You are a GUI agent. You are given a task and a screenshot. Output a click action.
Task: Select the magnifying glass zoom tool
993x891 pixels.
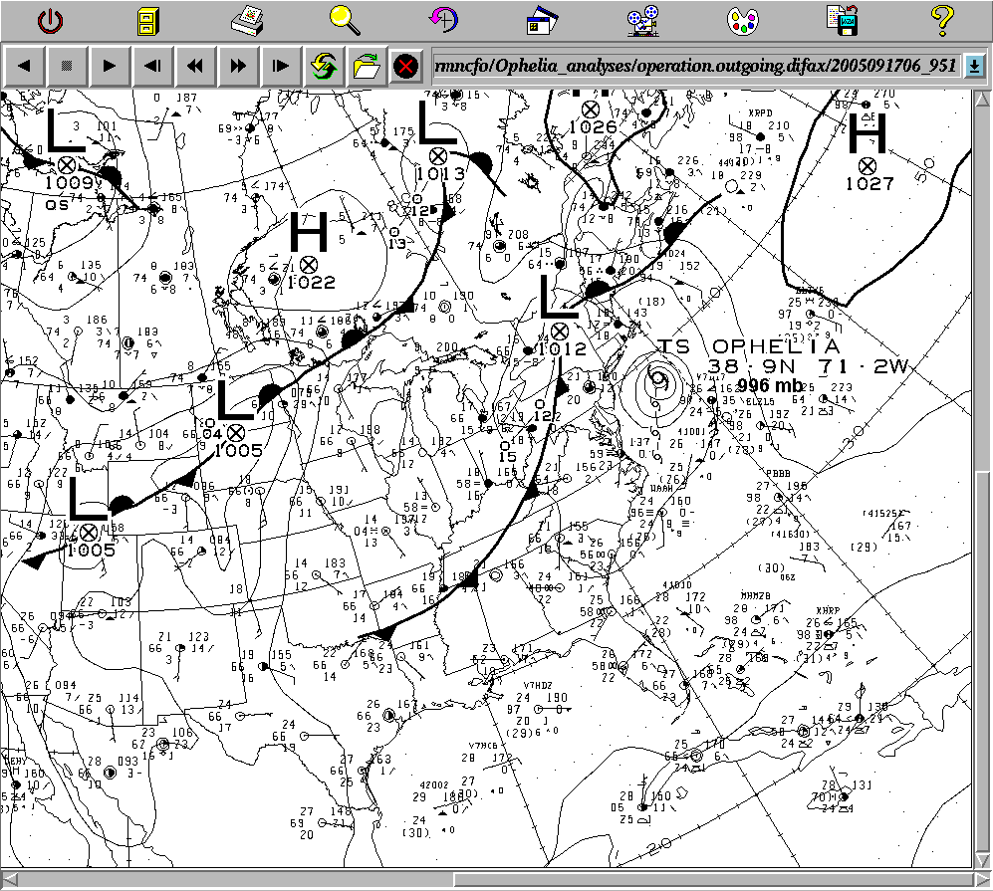coord(346,19)
